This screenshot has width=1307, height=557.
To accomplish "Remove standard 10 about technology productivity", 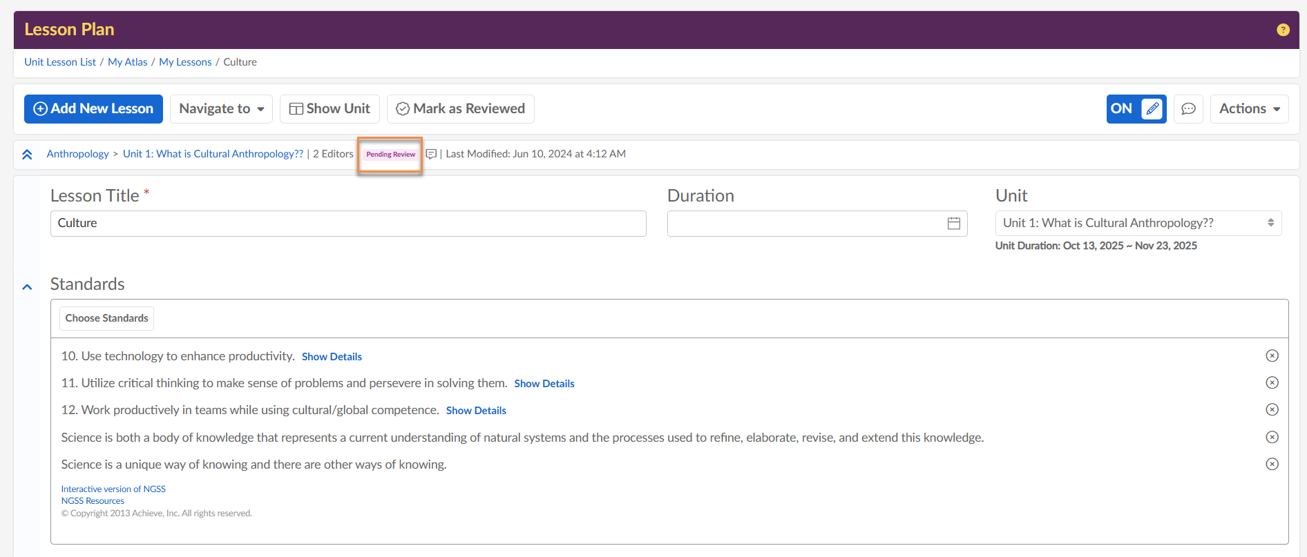I will point(1272,355).
